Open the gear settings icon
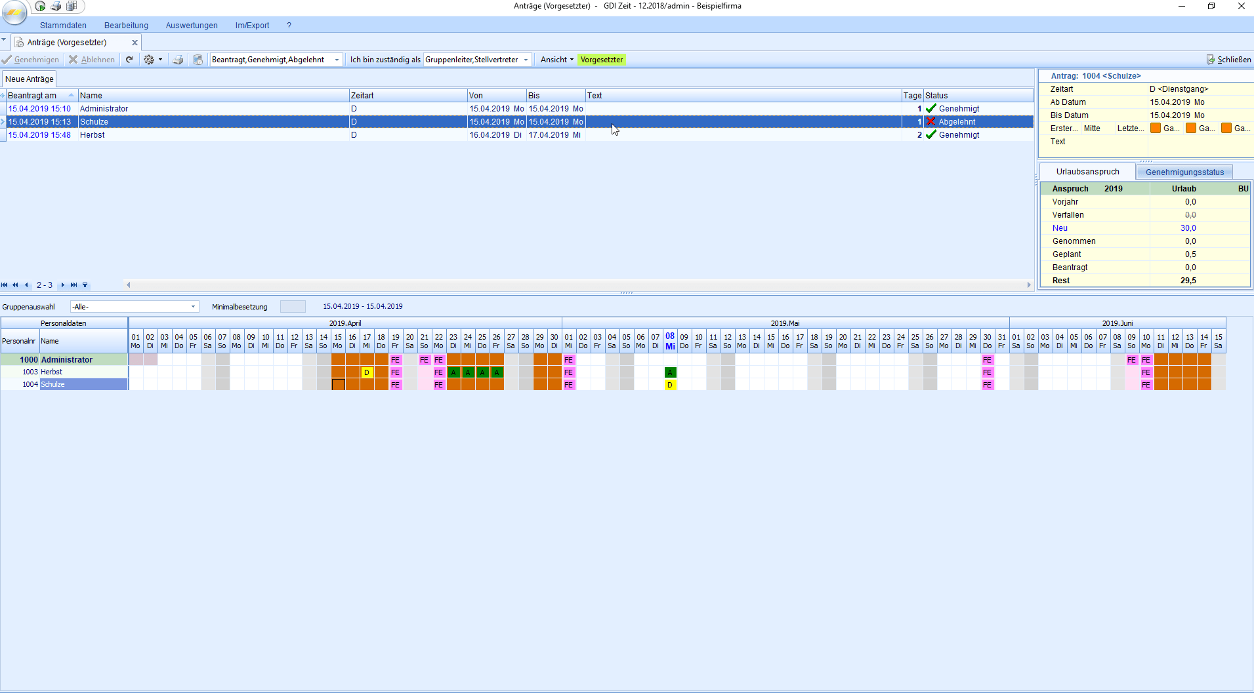 pyautogui.click(x=150, y=60)
